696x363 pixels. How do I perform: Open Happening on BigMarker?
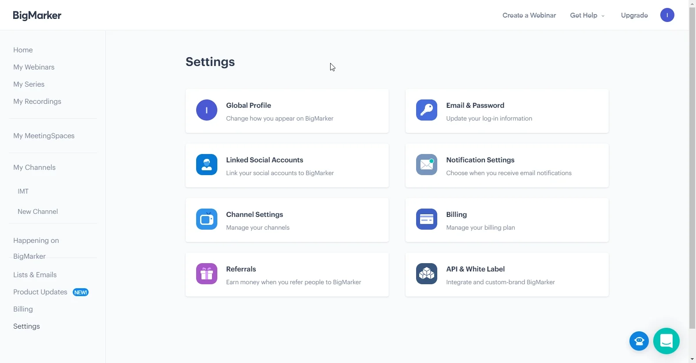point(36,248)
